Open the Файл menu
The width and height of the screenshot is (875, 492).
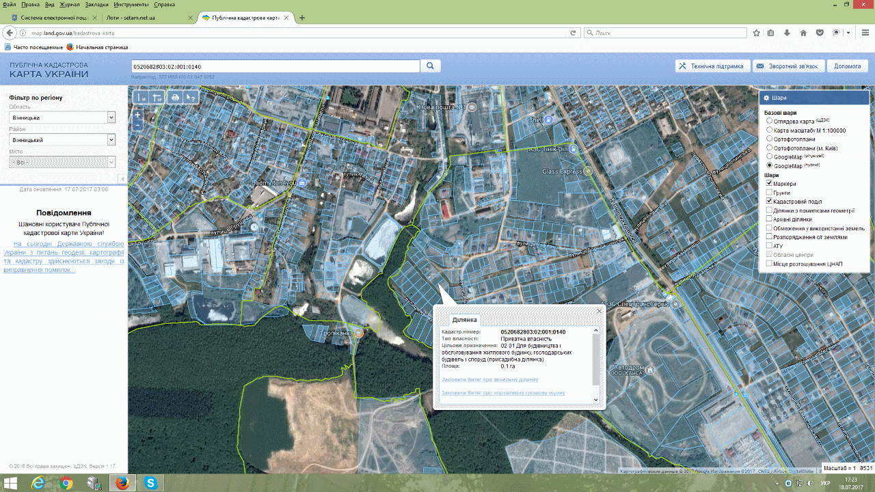tap(10, 4)
